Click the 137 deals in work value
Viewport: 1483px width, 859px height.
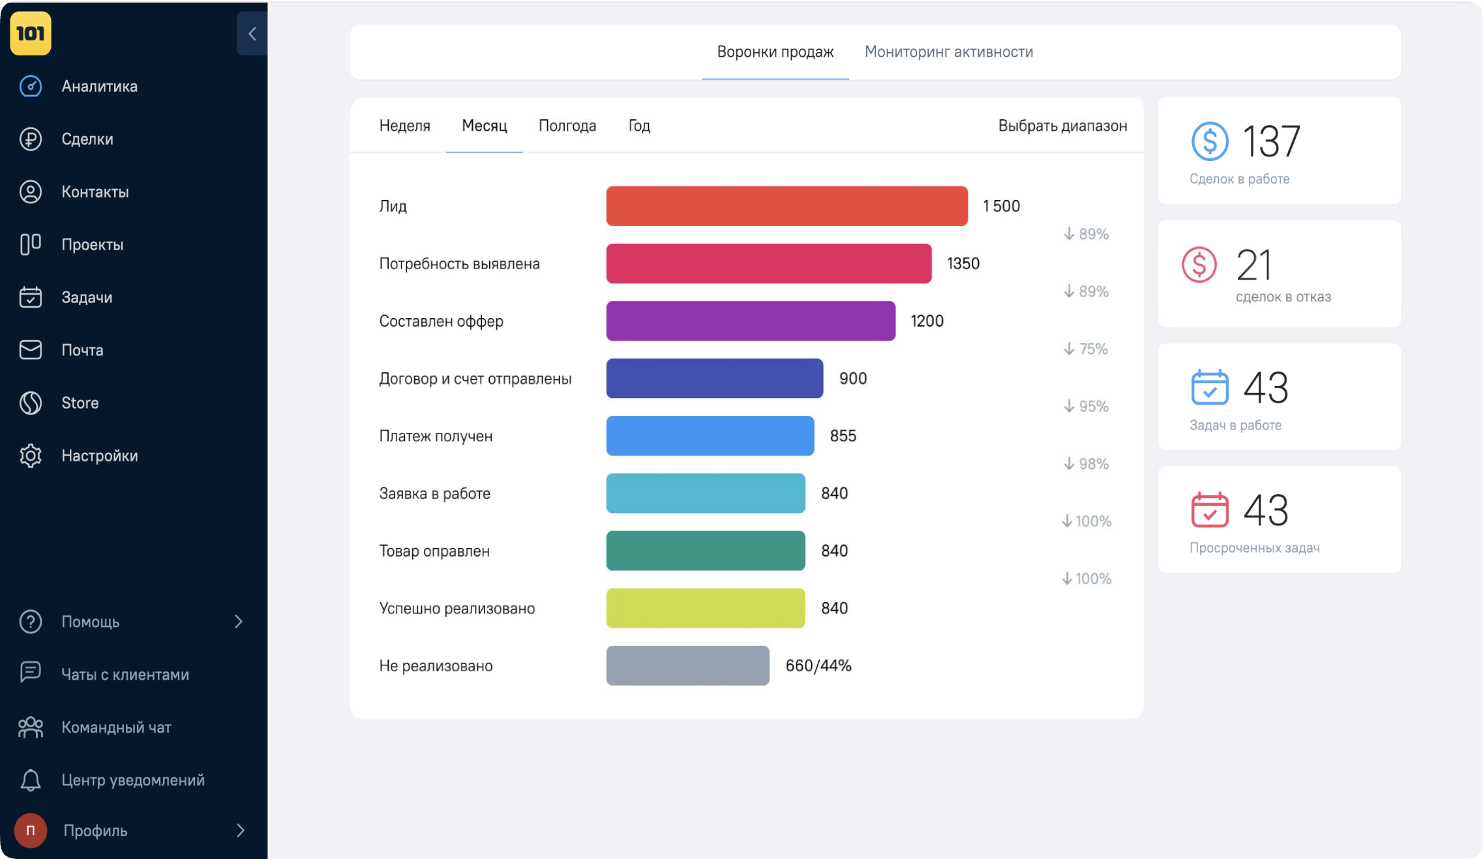[x=1272, y=141]
